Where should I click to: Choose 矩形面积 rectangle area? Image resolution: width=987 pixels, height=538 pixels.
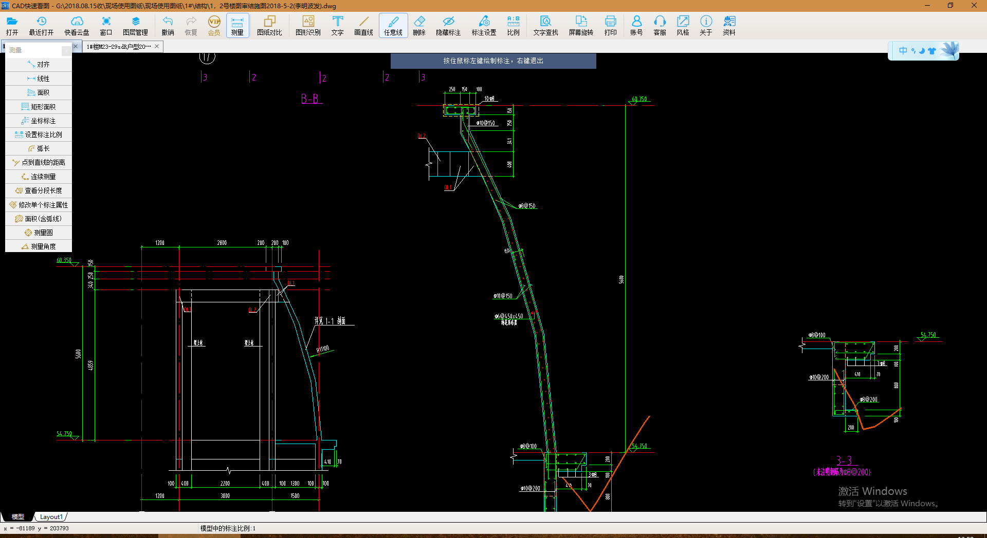pos(39,107)
